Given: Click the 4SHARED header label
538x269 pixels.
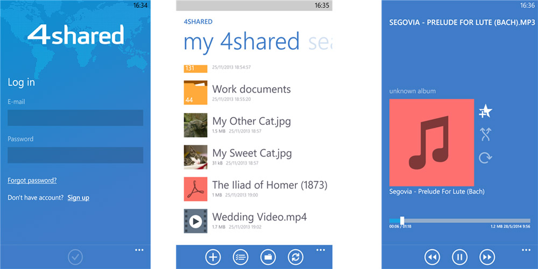Looking at the screenshot, I should (x=198, y=22).
